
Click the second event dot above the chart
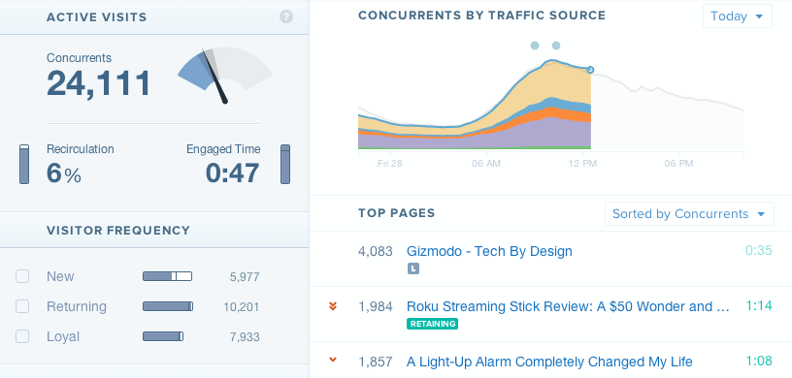pos(556,46)
